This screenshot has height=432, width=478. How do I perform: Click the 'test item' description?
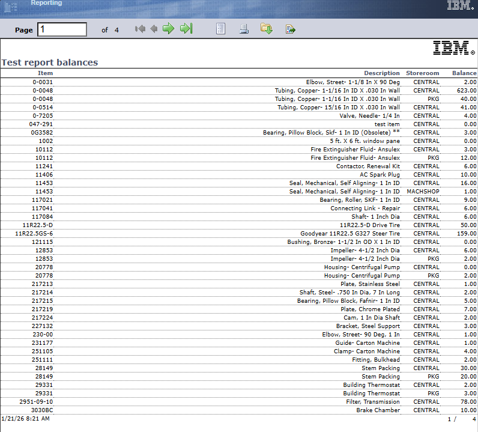(x=387, y=124)
